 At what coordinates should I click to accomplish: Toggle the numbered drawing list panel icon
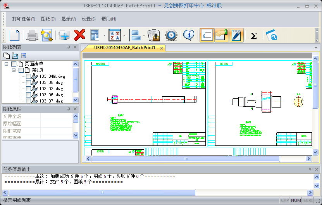(x=207, y=35)
